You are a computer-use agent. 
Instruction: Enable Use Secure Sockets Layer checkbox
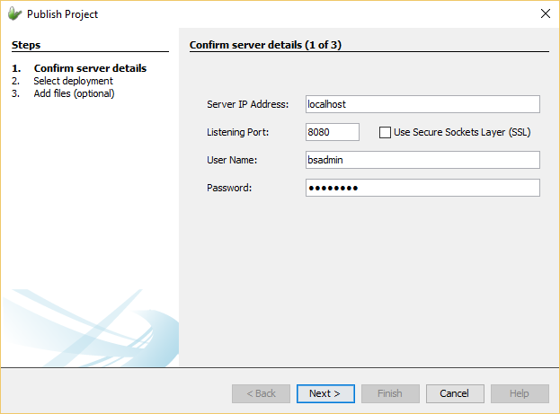pos(386,132)
